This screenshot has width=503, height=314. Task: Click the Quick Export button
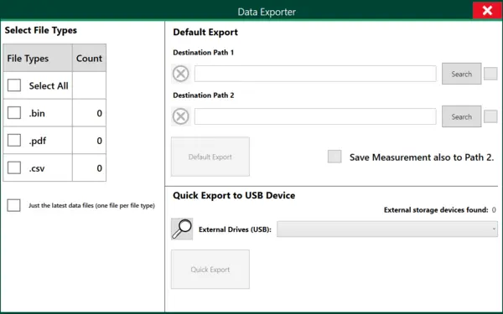point(210,270)
